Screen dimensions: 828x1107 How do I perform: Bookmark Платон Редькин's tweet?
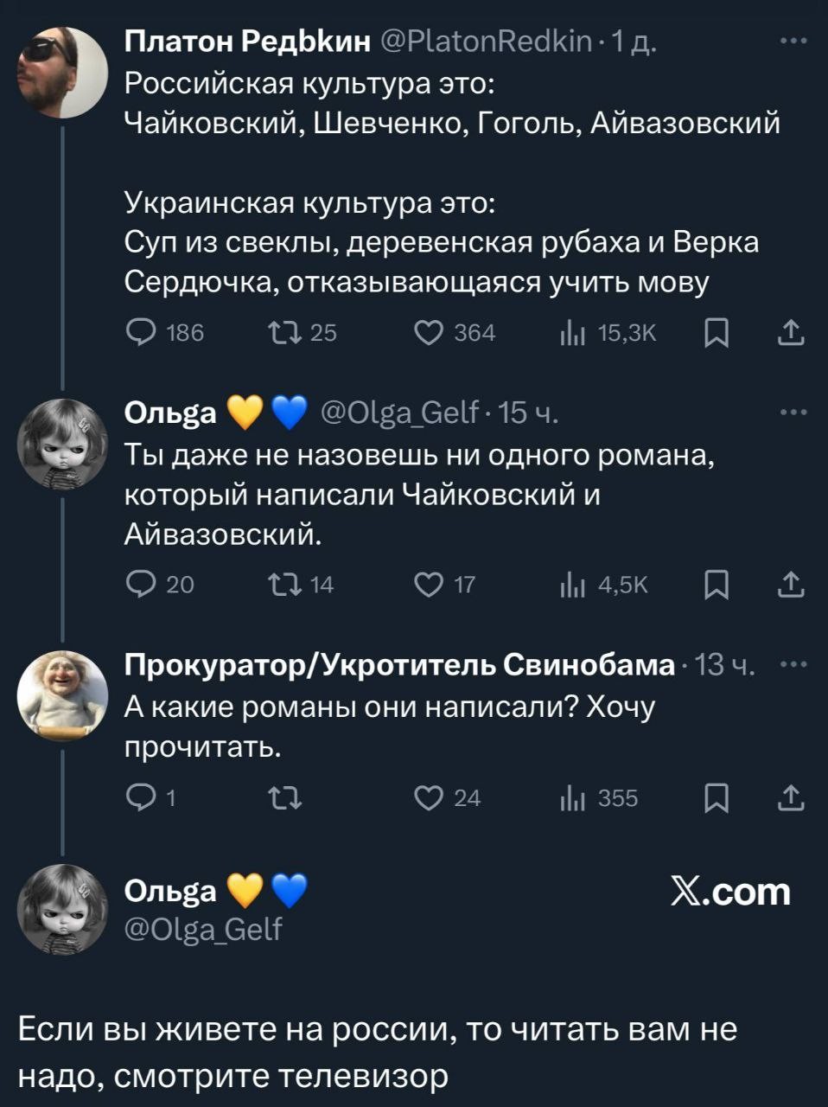pyautogui.click(x=717, y=332)
